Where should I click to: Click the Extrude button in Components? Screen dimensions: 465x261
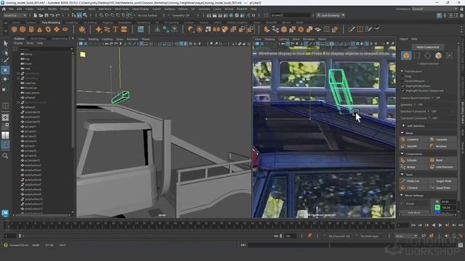click(x=413, y=160)
